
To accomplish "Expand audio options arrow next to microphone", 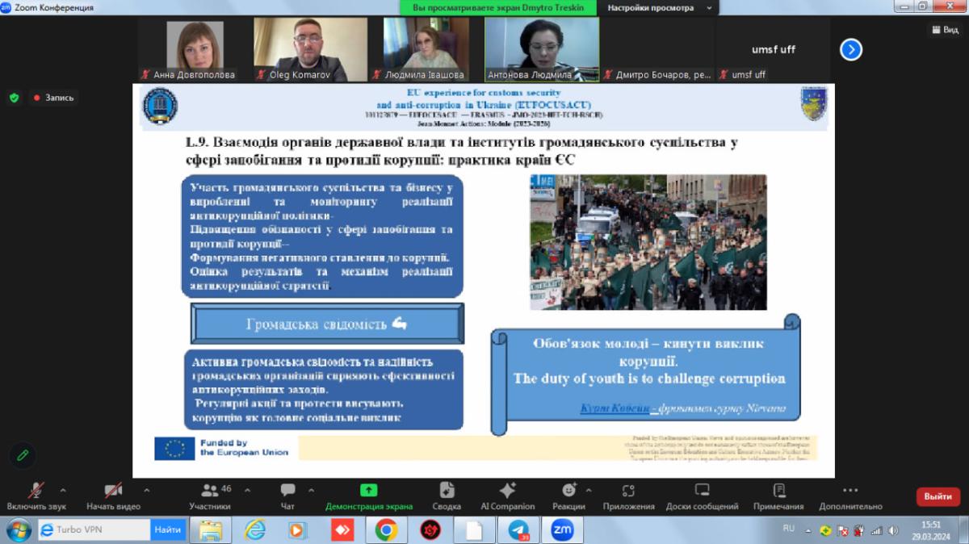I will [x=63, y=490].
